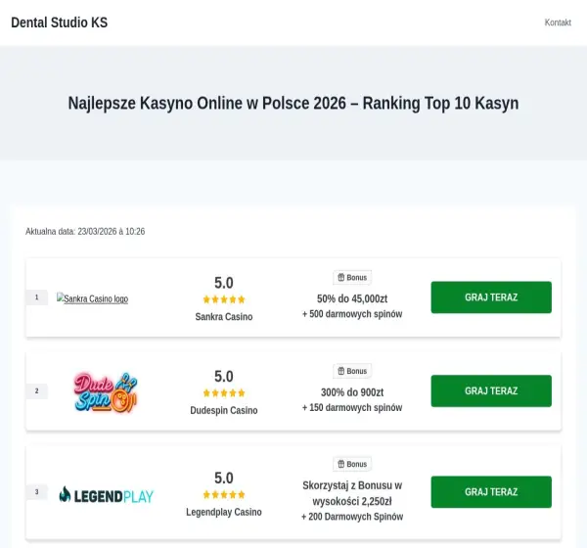Click the rank 1 number badge
The width and height of the screenshot is (587, 548).
coord(37,297)
